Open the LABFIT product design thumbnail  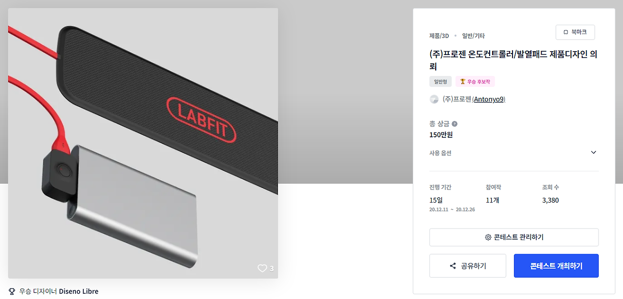[x=143, y=143]
